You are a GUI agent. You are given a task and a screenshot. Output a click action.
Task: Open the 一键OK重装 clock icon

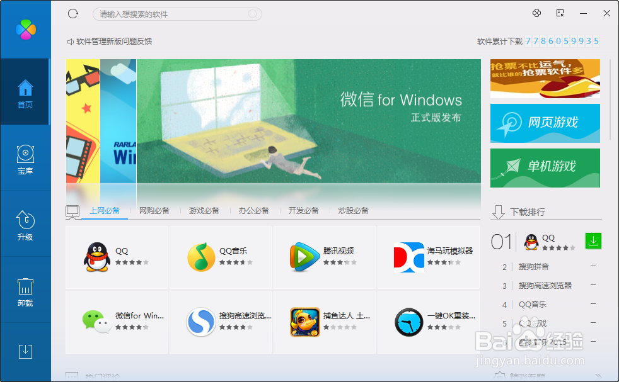click(x=408, y=322)
